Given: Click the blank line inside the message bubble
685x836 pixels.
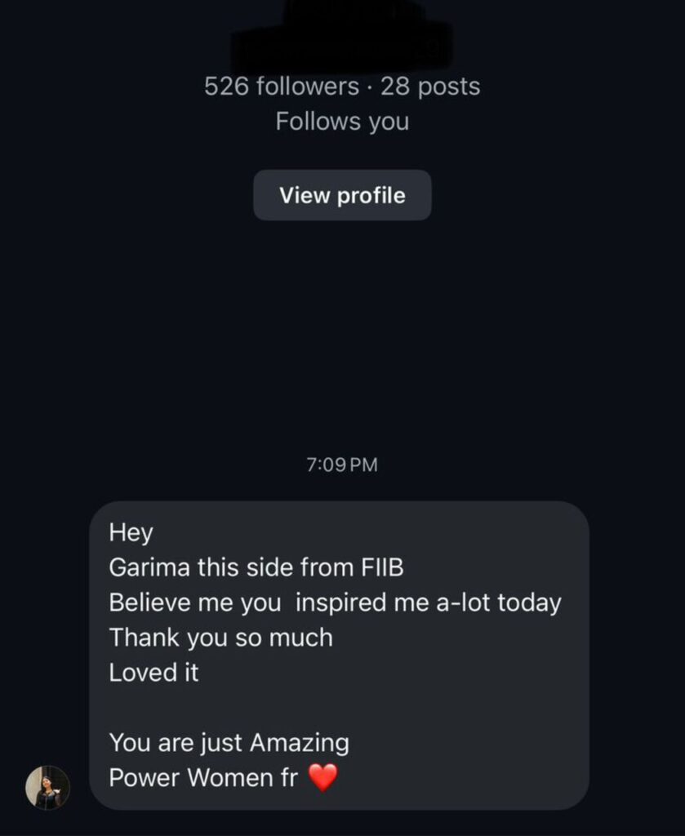Looking at the screenshot, I should (x=327, y=707).
